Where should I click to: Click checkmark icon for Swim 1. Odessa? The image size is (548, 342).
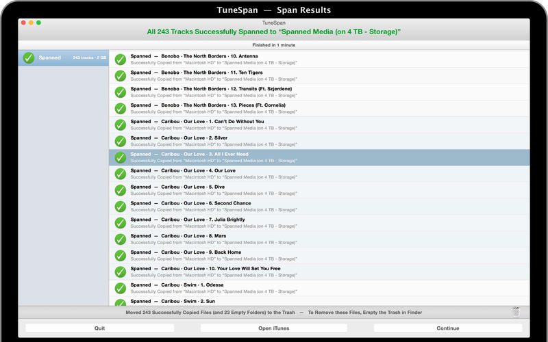click(120, 288)
